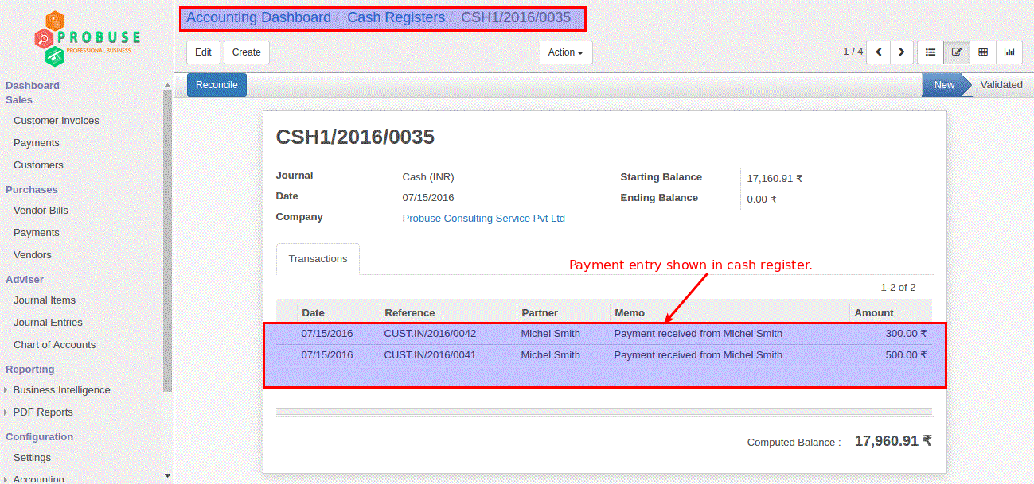Open Cash Registers breadcrumb
This screenshot has width=1034, height=484.
coord(396,17)
